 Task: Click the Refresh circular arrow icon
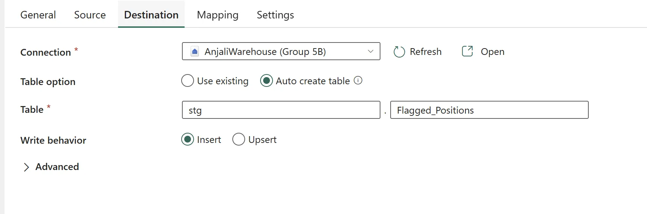pos(399,52)
